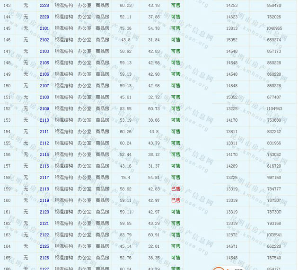Open room 2109 link
Screen dimensions: 298x270
tap(44, 108)
